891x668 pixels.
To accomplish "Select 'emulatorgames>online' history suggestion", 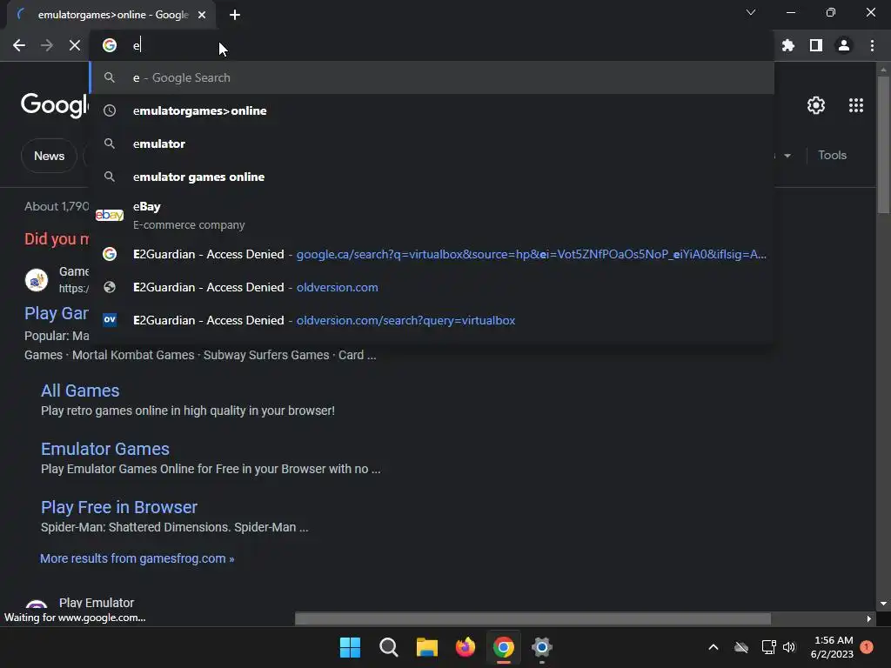I will click(432, 110).
